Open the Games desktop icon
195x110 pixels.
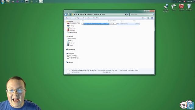click(x=174, y=7)
